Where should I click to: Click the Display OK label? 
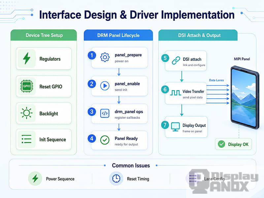238,144
